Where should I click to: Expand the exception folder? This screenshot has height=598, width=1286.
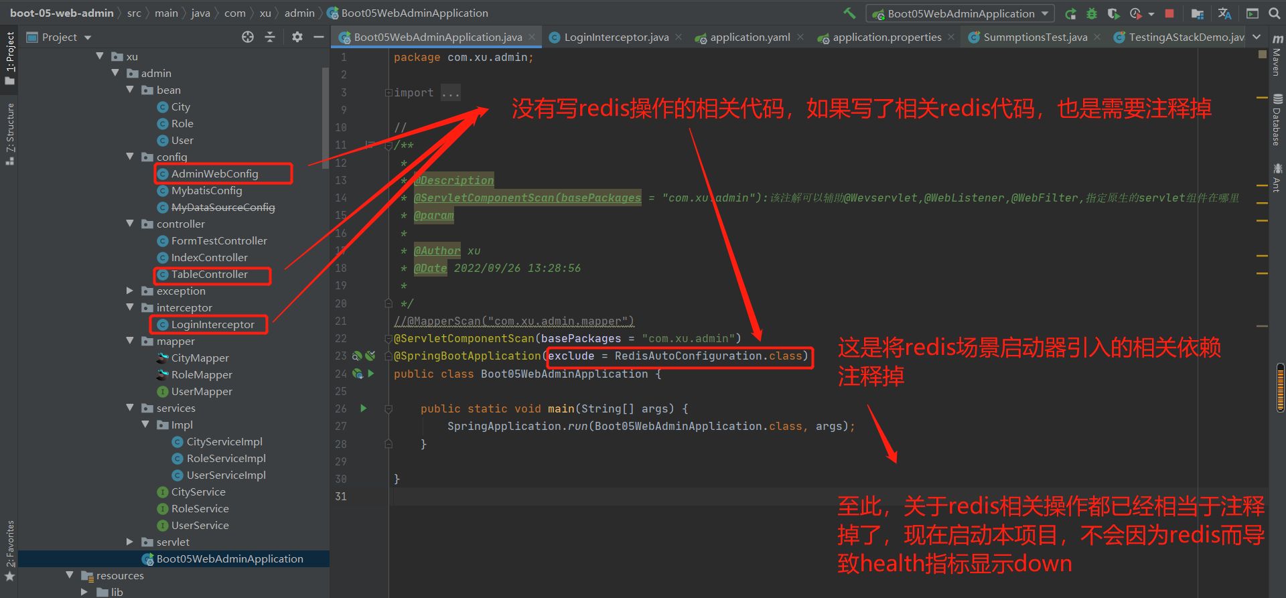pos(130,291)
